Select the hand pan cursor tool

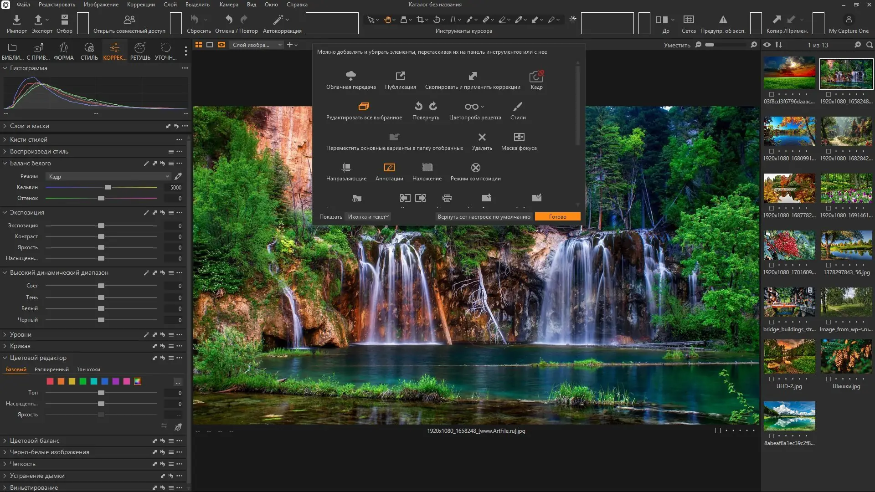(x=387, y=20)
